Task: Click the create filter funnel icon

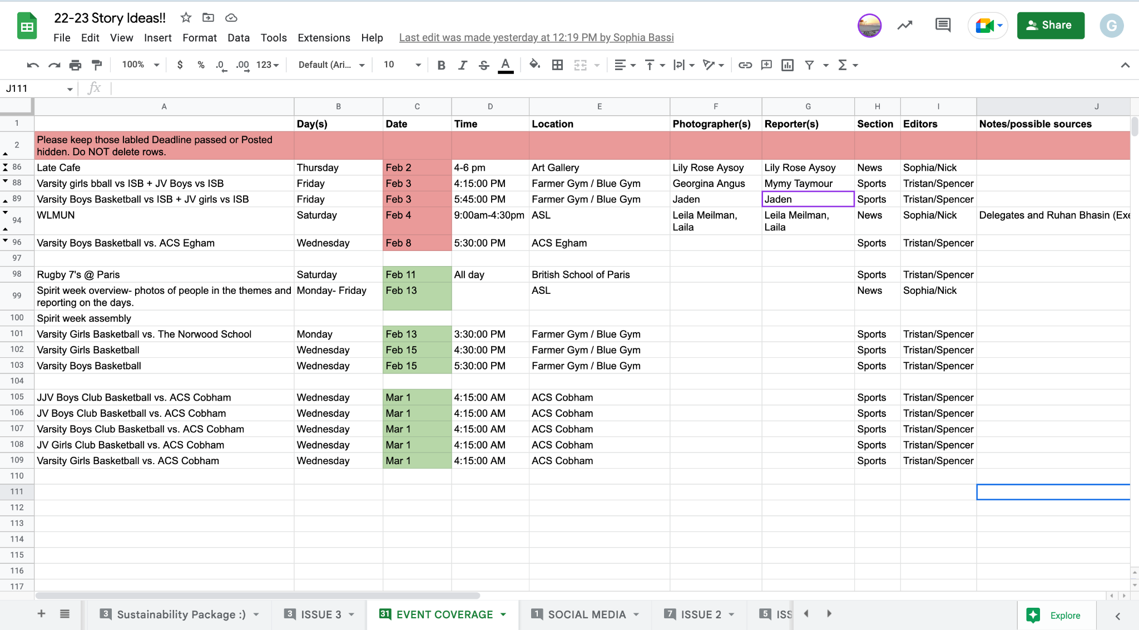Action: [810, 65]
